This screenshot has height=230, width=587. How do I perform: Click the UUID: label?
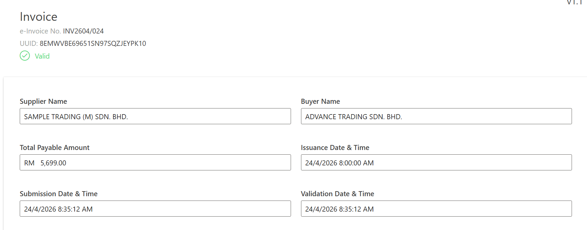click(x=28, y=44)
